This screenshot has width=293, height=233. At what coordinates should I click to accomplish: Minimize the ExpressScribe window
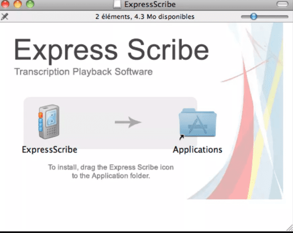click(18, 4)
